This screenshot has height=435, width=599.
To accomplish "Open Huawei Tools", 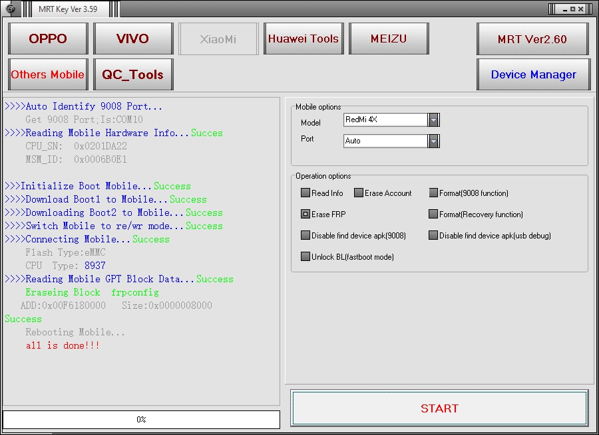I will point(303,39).
